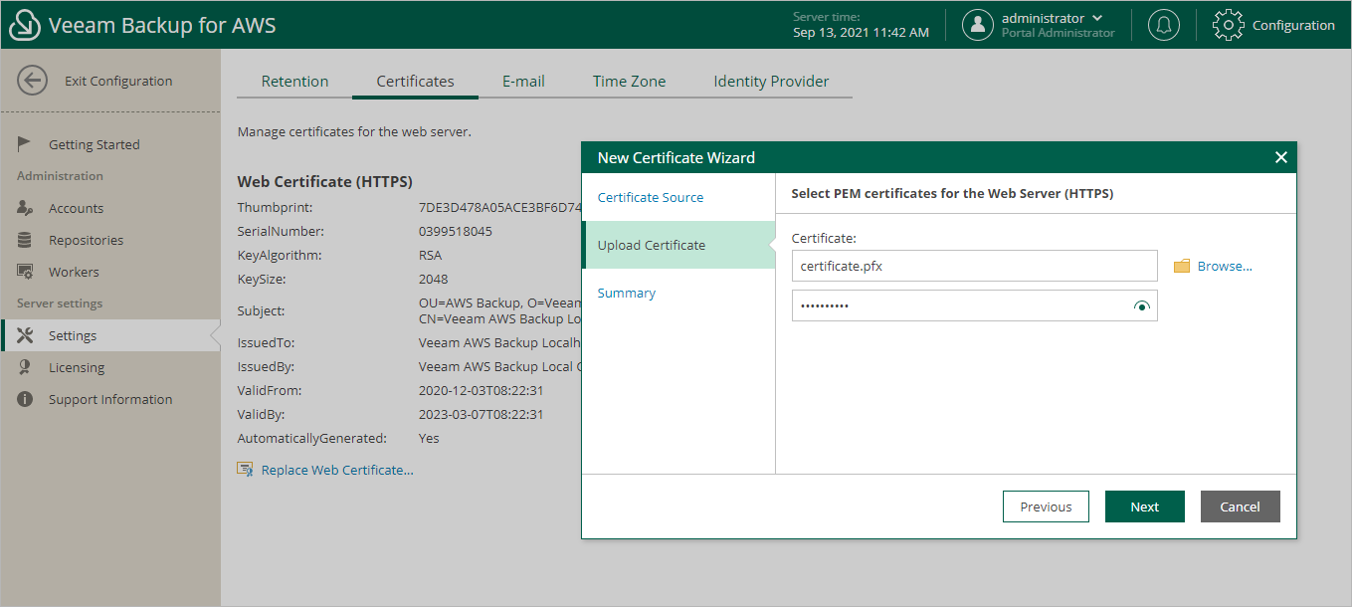Click the Support Information icon
Screen dimensions: 1352x607
[26, 399]
